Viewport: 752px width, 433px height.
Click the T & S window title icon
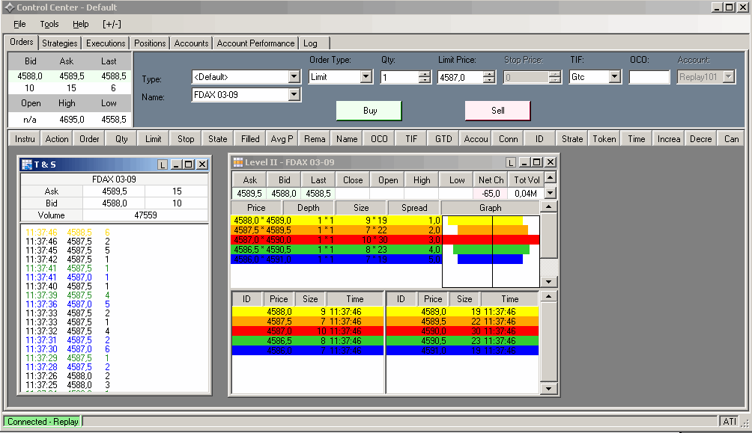pos(26,165)
